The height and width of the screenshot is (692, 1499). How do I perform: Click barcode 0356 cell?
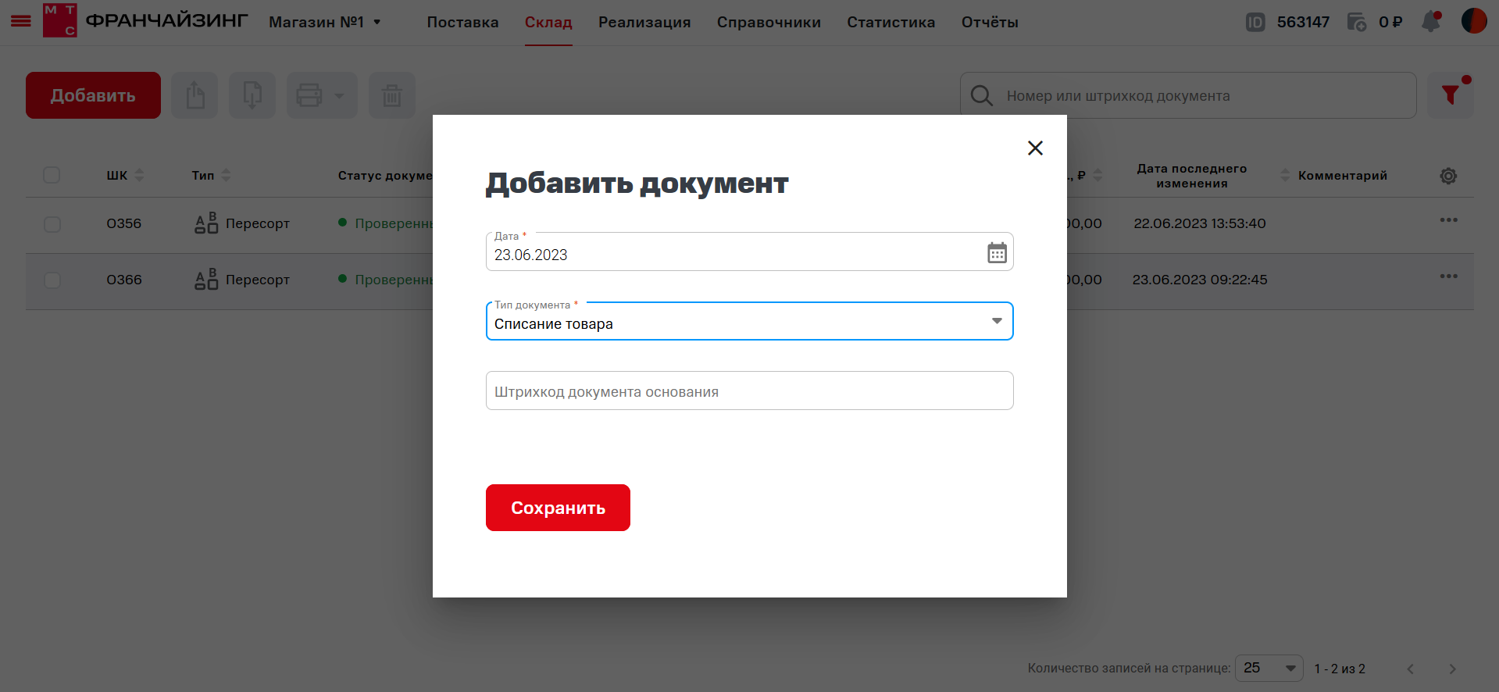(124, 223)
